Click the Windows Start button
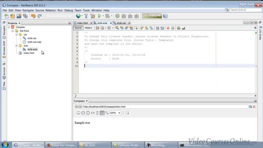 (x=5, y=145)
